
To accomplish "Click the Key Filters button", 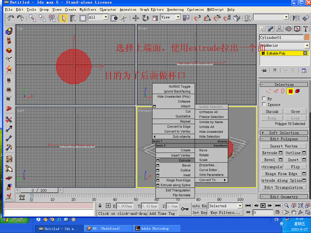I will tap(225, 213).
